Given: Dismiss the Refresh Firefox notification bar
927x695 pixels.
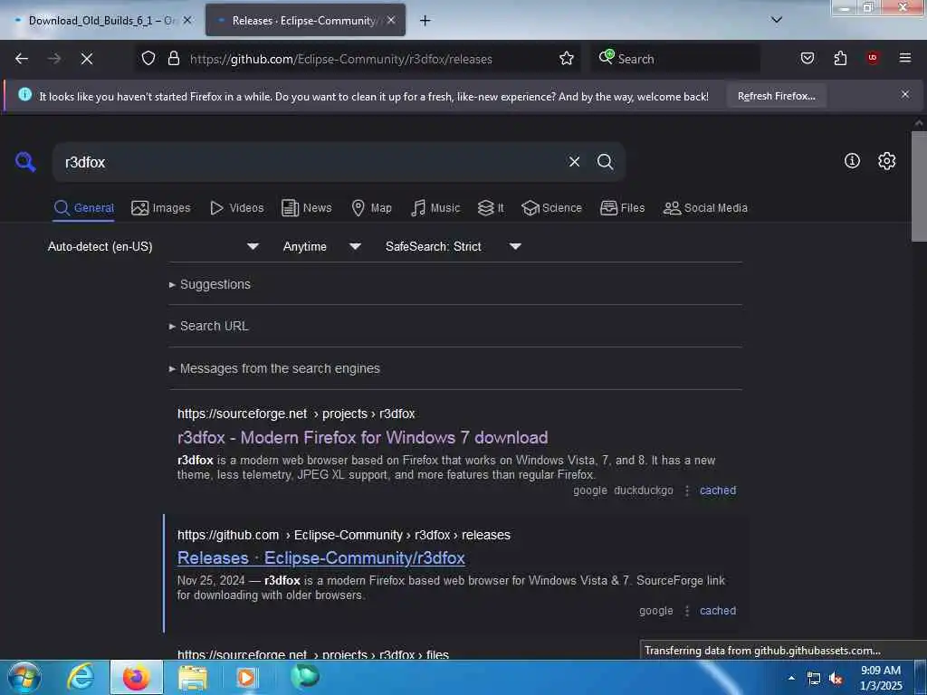Looking at the screenshot, I should coord(905,94).
